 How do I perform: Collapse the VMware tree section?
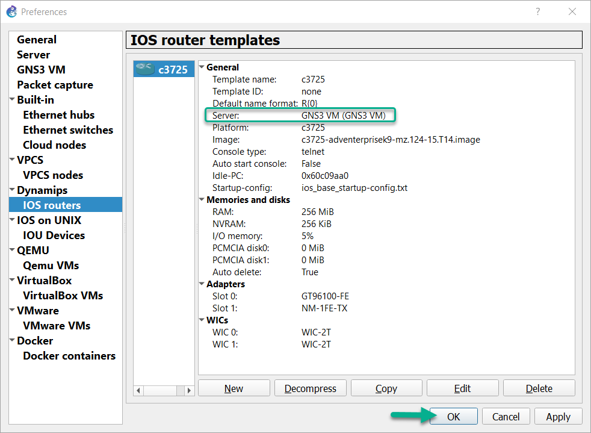click(12, 310)
